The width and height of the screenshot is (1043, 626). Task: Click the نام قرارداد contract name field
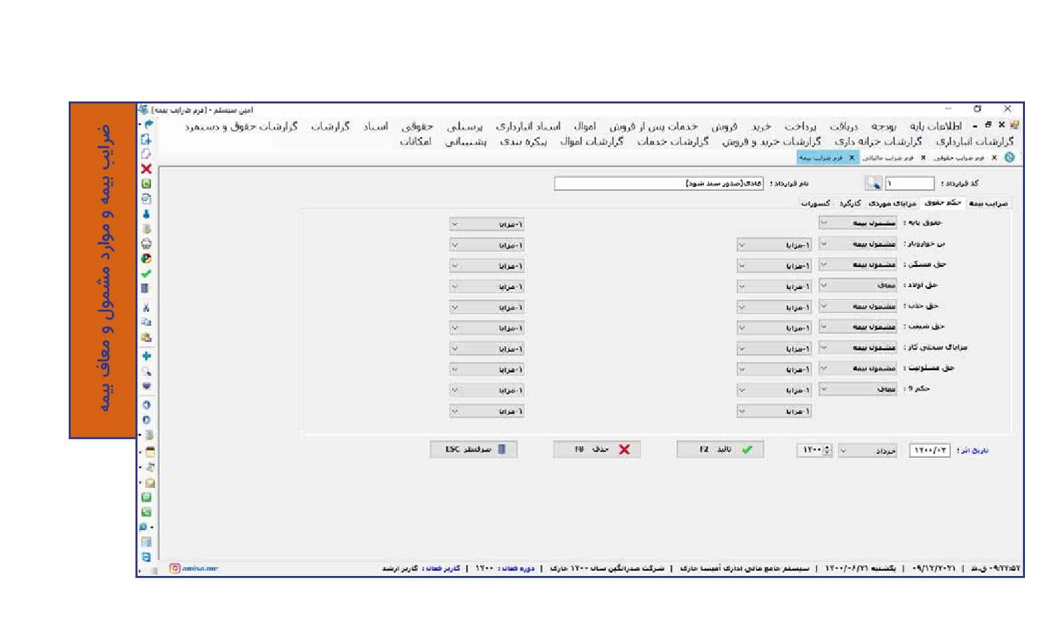658,184
